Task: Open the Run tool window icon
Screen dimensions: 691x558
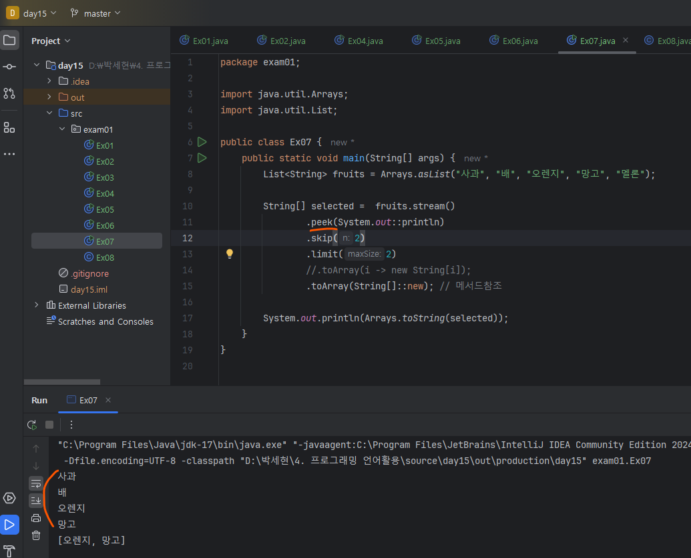Action: (9, 525)
